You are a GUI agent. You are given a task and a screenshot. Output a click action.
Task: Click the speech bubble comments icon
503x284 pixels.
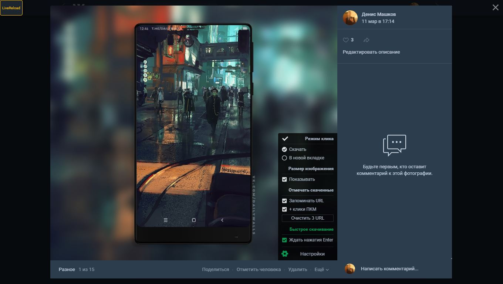tap(394, 145)
